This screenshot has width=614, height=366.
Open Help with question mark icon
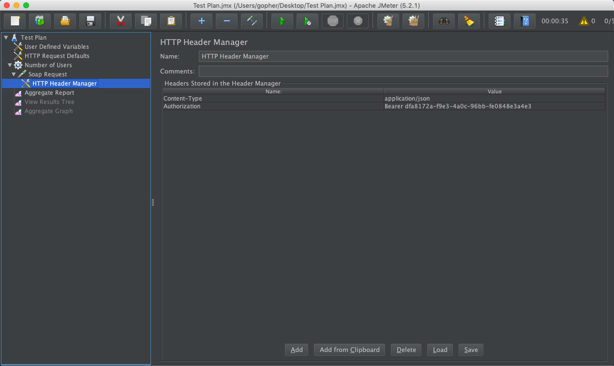[525, 21]
